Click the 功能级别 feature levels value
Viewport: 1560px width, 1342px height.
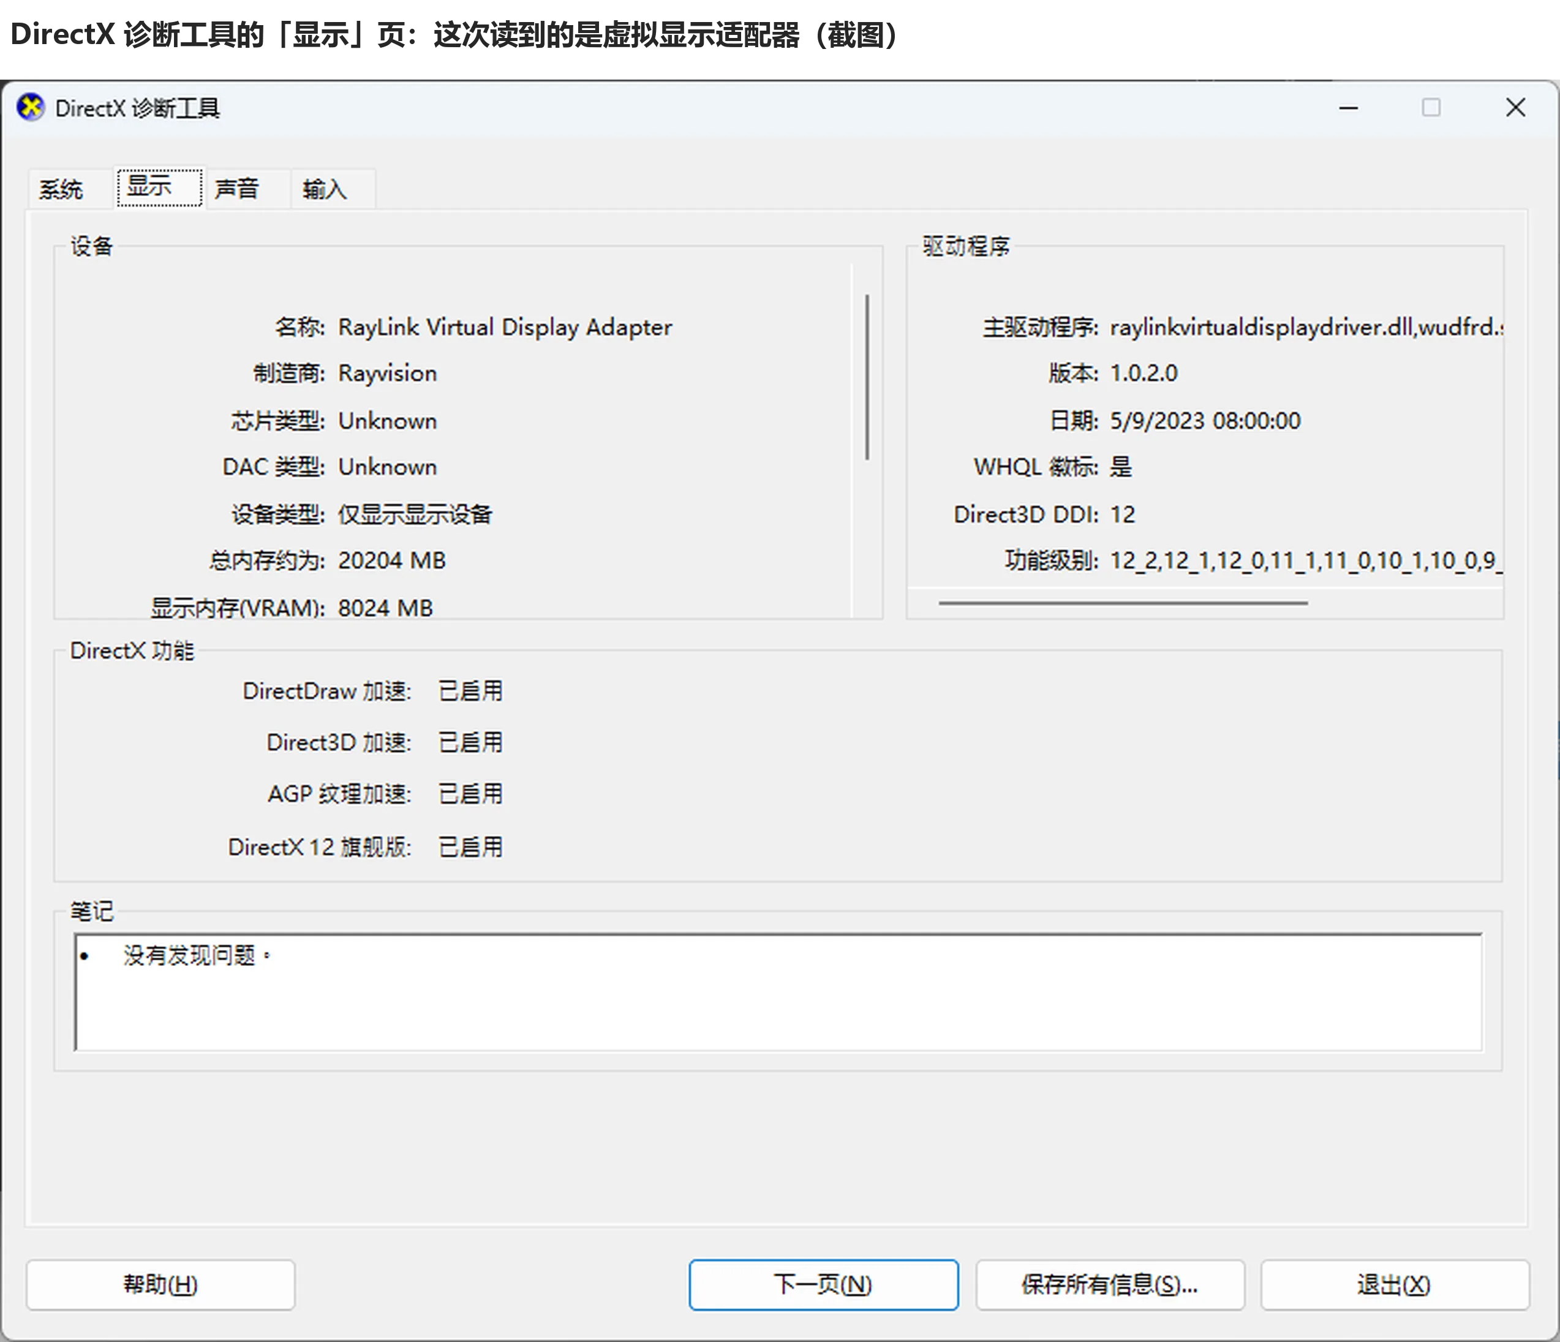(x=1306, y=561)
